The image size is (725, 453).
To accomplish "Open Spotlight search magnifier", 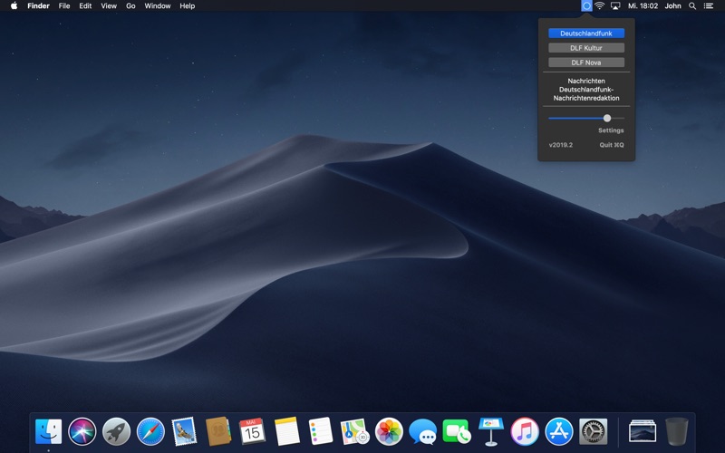I will pyautogui.click(x=692, y=5).
